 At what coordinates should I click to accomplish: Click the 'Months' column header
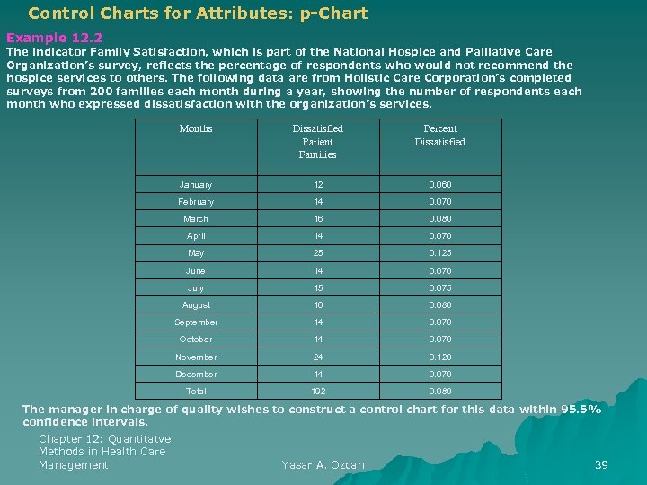[x=196, y=129]
